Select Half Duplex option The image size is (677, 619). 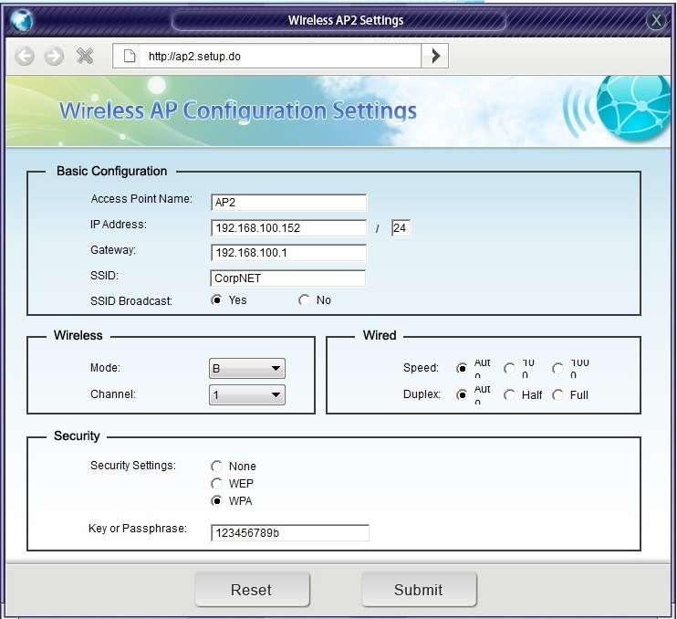tap(509, 394)
